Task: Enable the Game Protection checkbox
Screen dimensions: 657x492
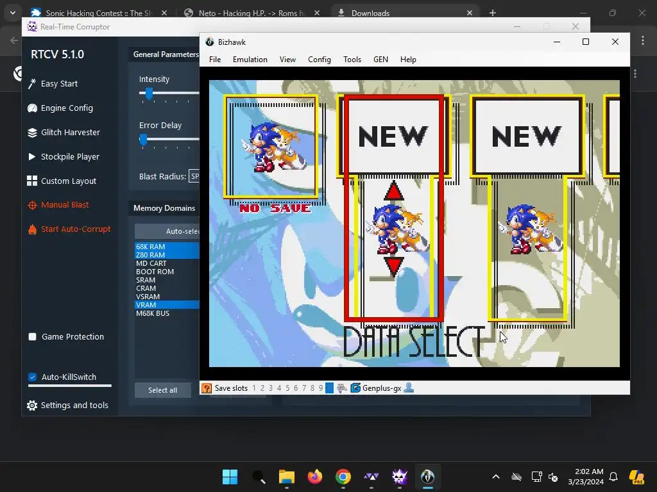Action: (x=32, y=337)
